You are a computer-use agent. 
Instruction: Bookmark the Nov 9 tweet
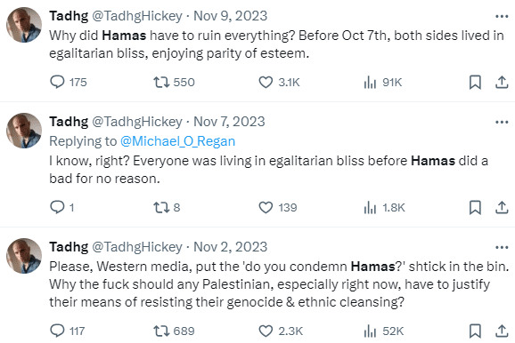[475, 82]
